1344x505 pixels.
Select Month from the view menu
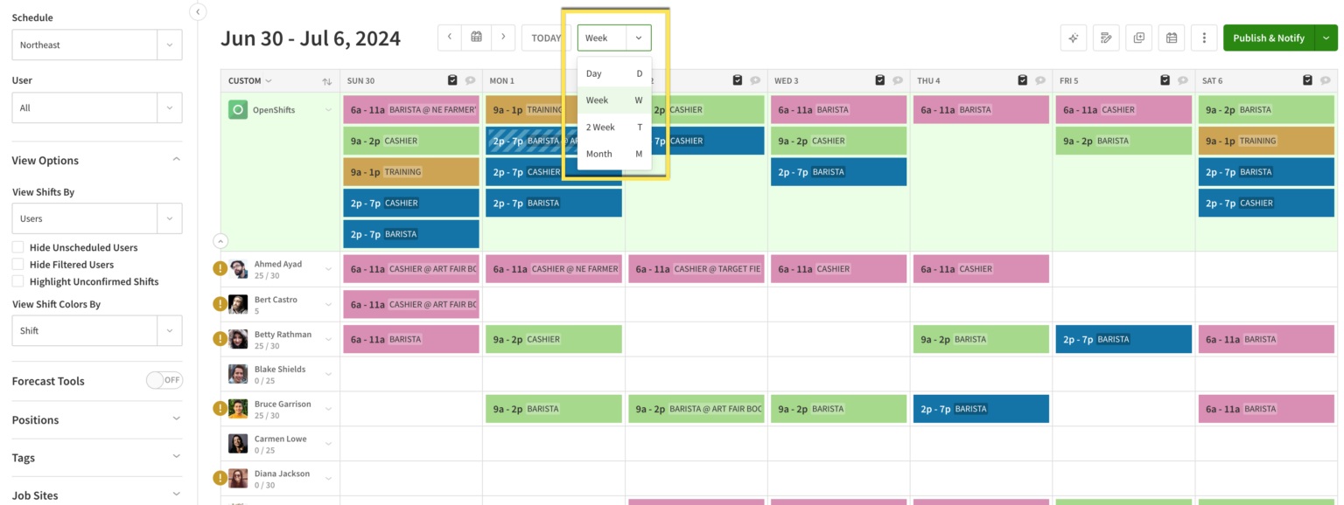(598, 154)
